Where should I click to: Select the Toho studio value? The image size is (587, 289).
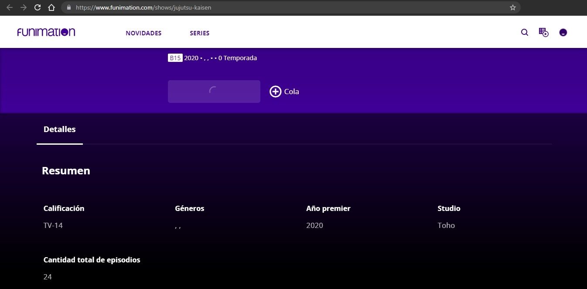pos(446,225)
